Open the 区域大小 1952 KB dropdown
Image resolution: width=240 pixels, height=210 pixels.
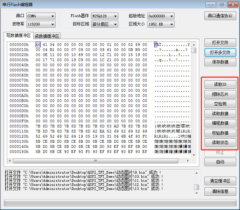(161, 24)
